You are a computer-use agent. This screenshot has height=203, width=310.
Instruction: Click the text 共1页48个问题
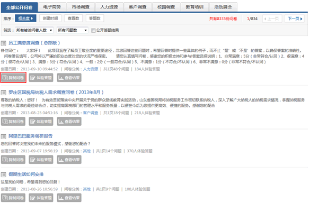[x=116, y=69]
